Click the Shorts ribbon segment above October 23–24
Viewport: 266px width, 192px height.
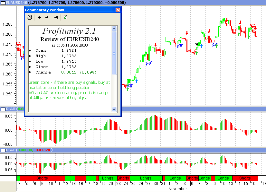[124, 178]
